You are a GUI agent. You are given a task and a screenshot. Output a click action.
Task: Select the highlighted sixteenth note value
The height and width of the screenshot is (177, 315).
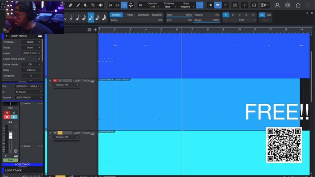(x=91, y=18)
